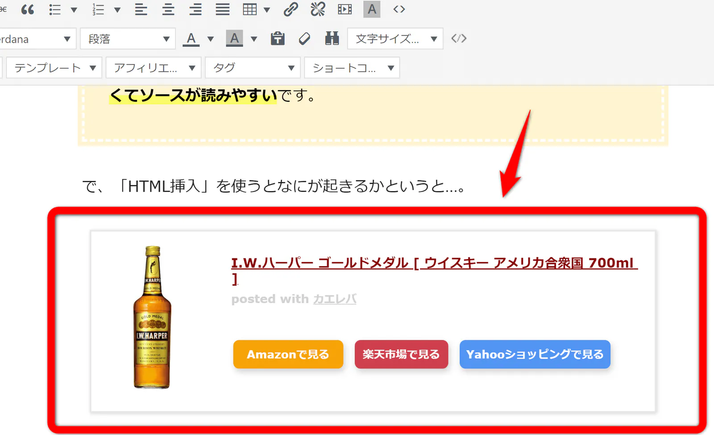Center align the text
This screenshot has height=435, width=714.
tap(168, 9)
